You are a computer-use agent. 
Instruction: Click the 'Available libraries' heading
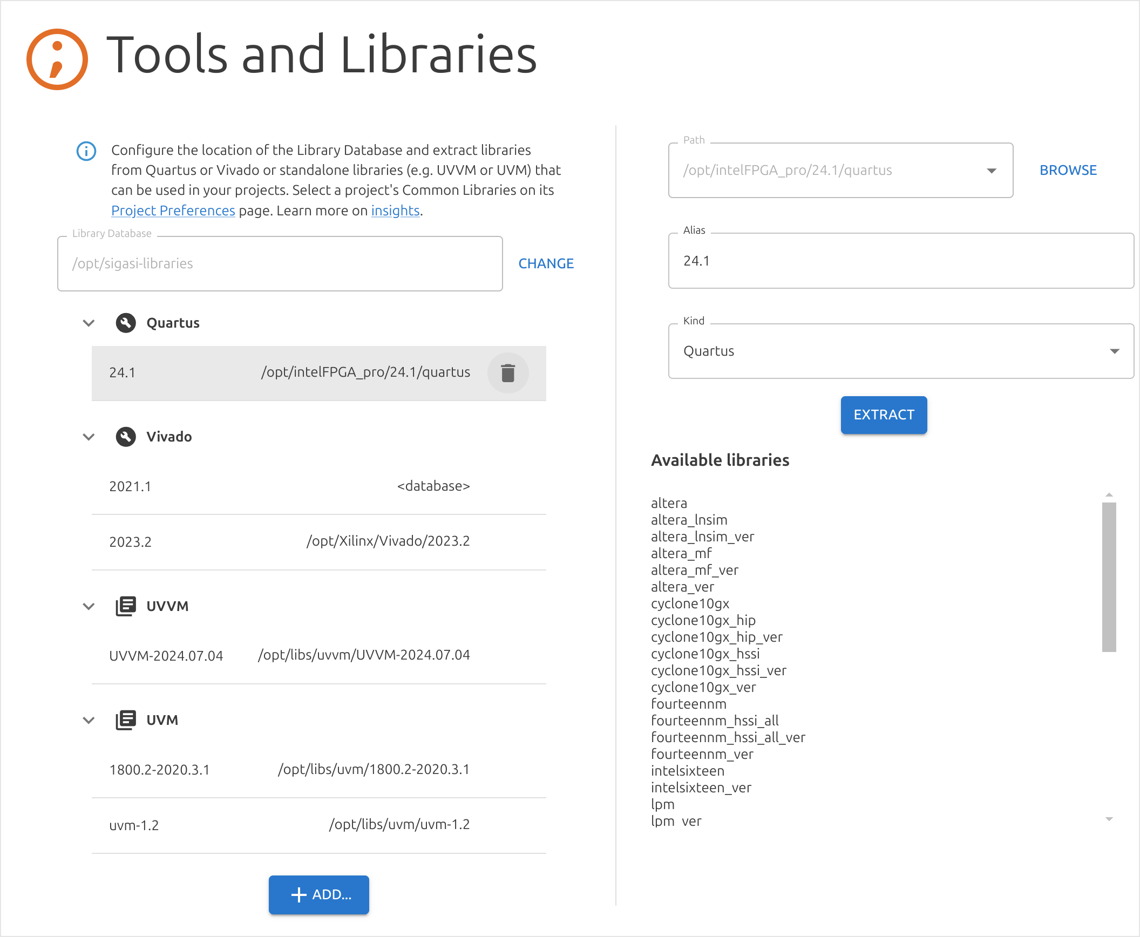(x=720, y=460)
